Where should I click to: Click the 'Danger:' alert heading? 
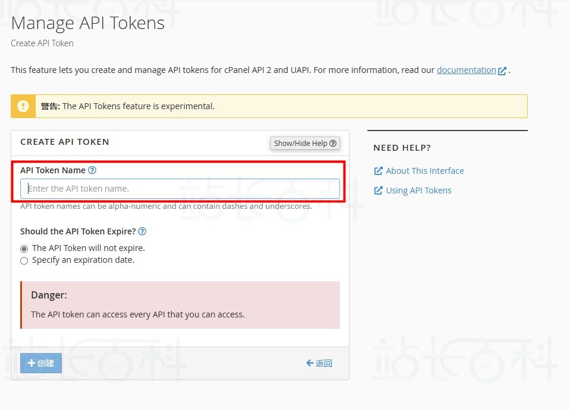[49, 295]
